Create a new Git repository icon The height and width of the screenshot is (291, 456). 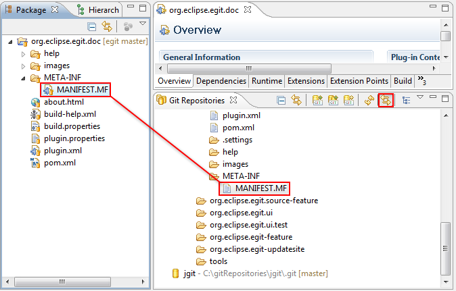(x=348, y=101)
